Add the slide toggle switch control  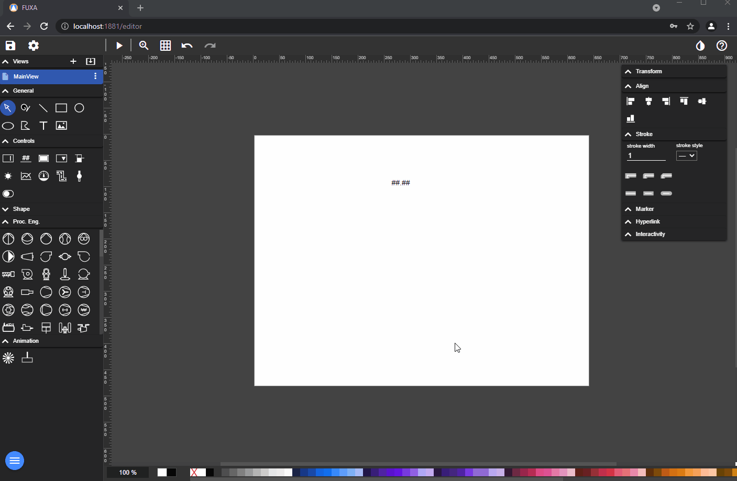[x=8, y=194]
